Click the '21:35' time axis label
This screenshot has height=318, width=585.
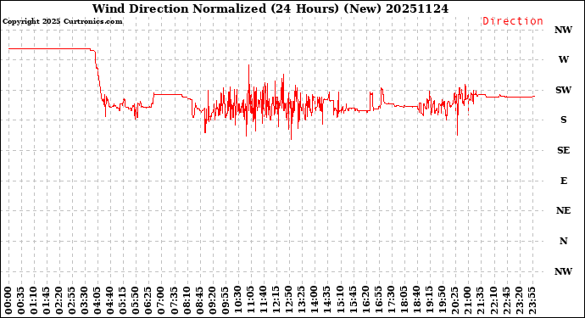tap(480, 301)
